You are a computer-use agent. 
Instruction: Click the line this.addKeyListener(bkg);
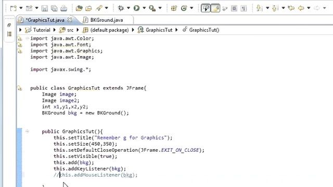[90, 169]
